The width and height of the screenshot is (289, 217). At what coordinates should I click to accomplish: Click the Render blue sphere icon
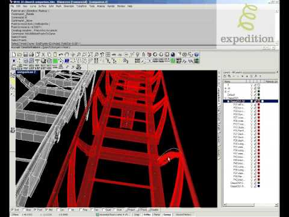(173, 54)
